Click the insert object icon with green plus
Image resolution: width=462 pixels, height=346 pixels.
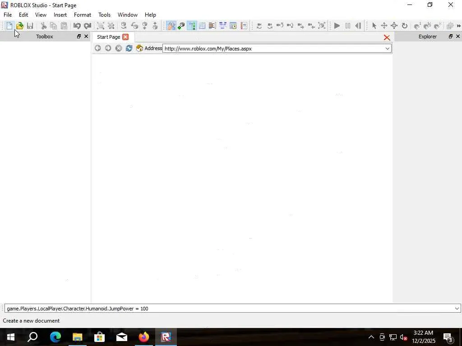click(181, 26)
